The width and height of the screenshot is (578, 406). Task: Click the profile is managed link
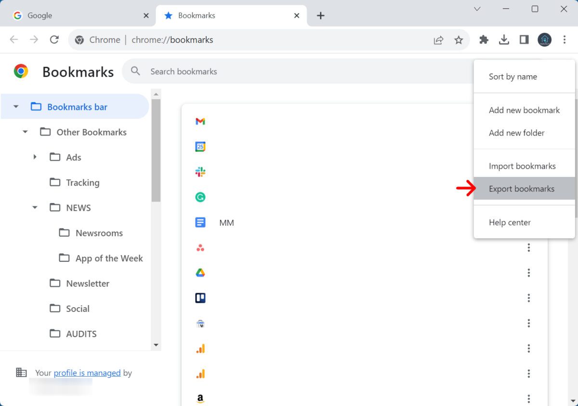click(88, 373)
